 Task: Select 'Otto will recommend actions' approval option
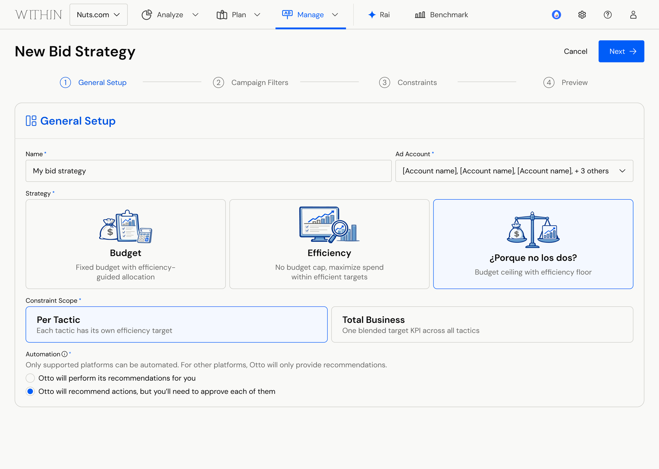(30, 391)
